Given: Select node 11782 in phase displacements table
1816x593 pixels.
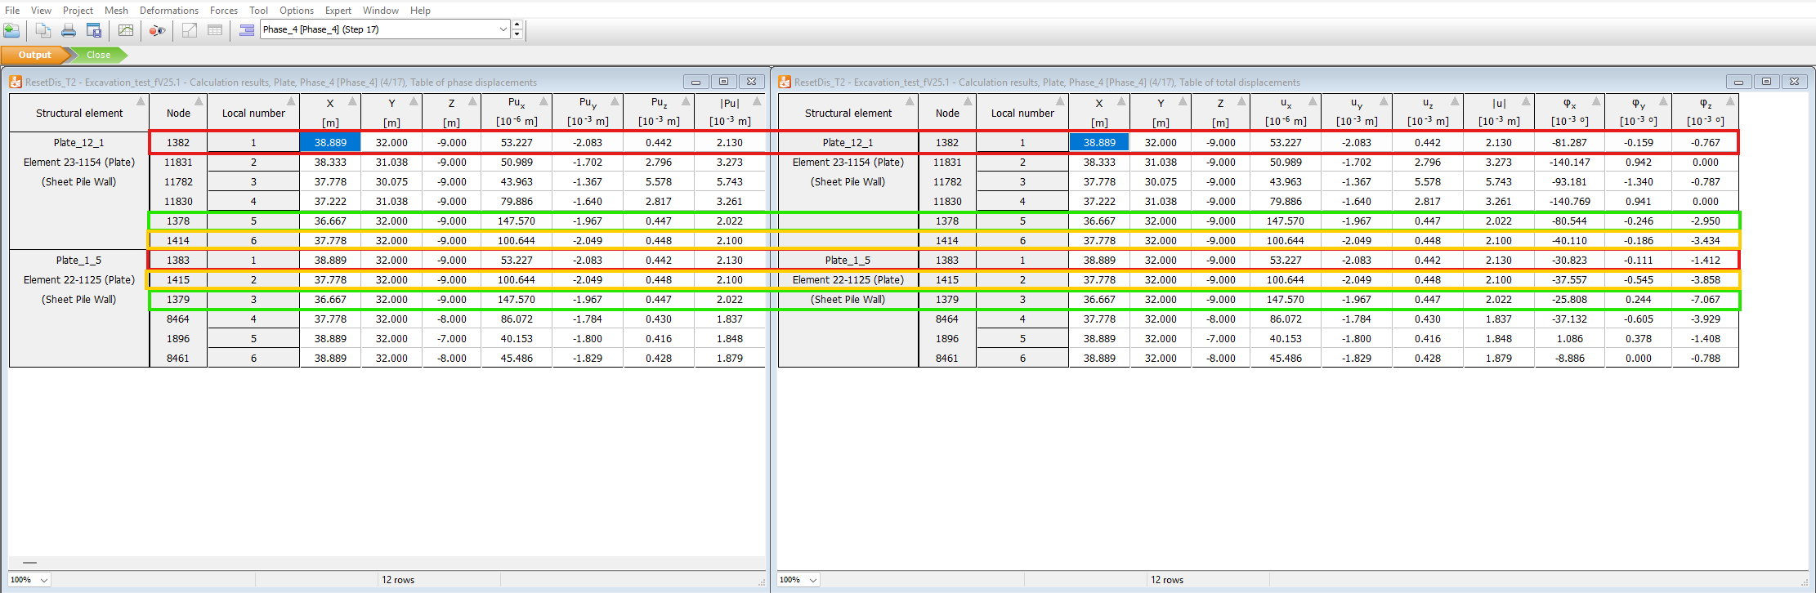Looking at the screenshot, I should (178, 181).
